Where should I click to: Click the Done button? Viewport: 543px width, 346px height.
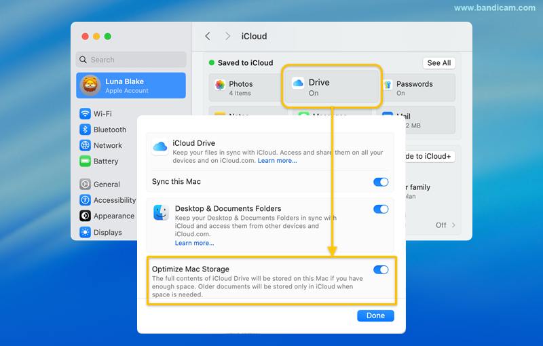[375, 315]
